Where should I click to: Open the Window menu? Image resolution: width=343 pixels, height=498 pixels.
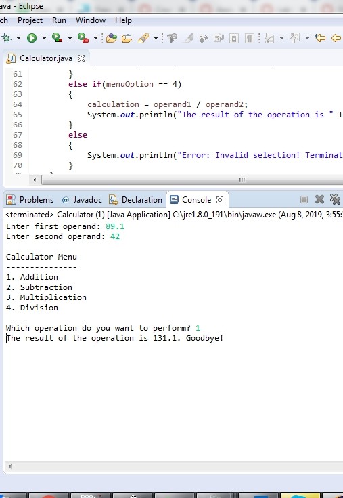tap(91, 20)
